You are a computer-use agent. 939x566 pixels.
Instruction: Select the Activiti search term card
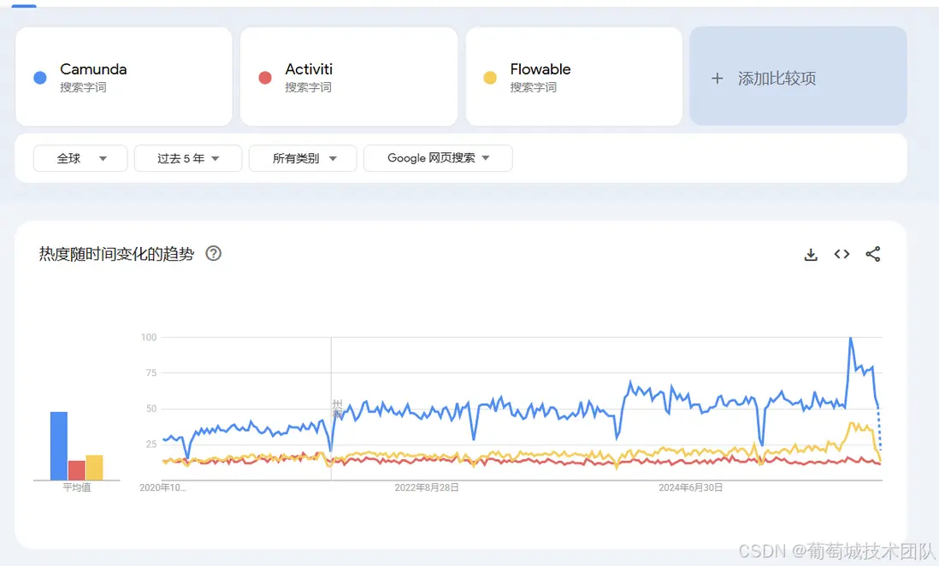click(x=348, y=76)
